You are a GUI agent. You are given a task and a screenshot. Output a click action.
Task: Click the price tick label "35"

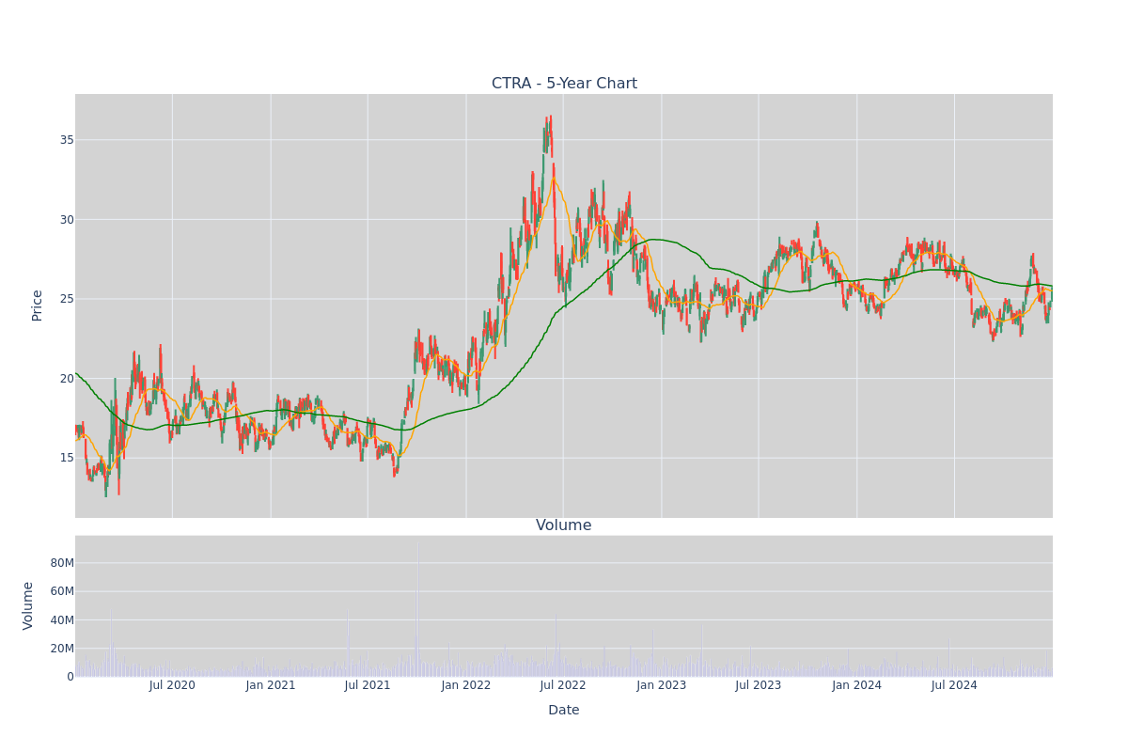click(67, 140)
